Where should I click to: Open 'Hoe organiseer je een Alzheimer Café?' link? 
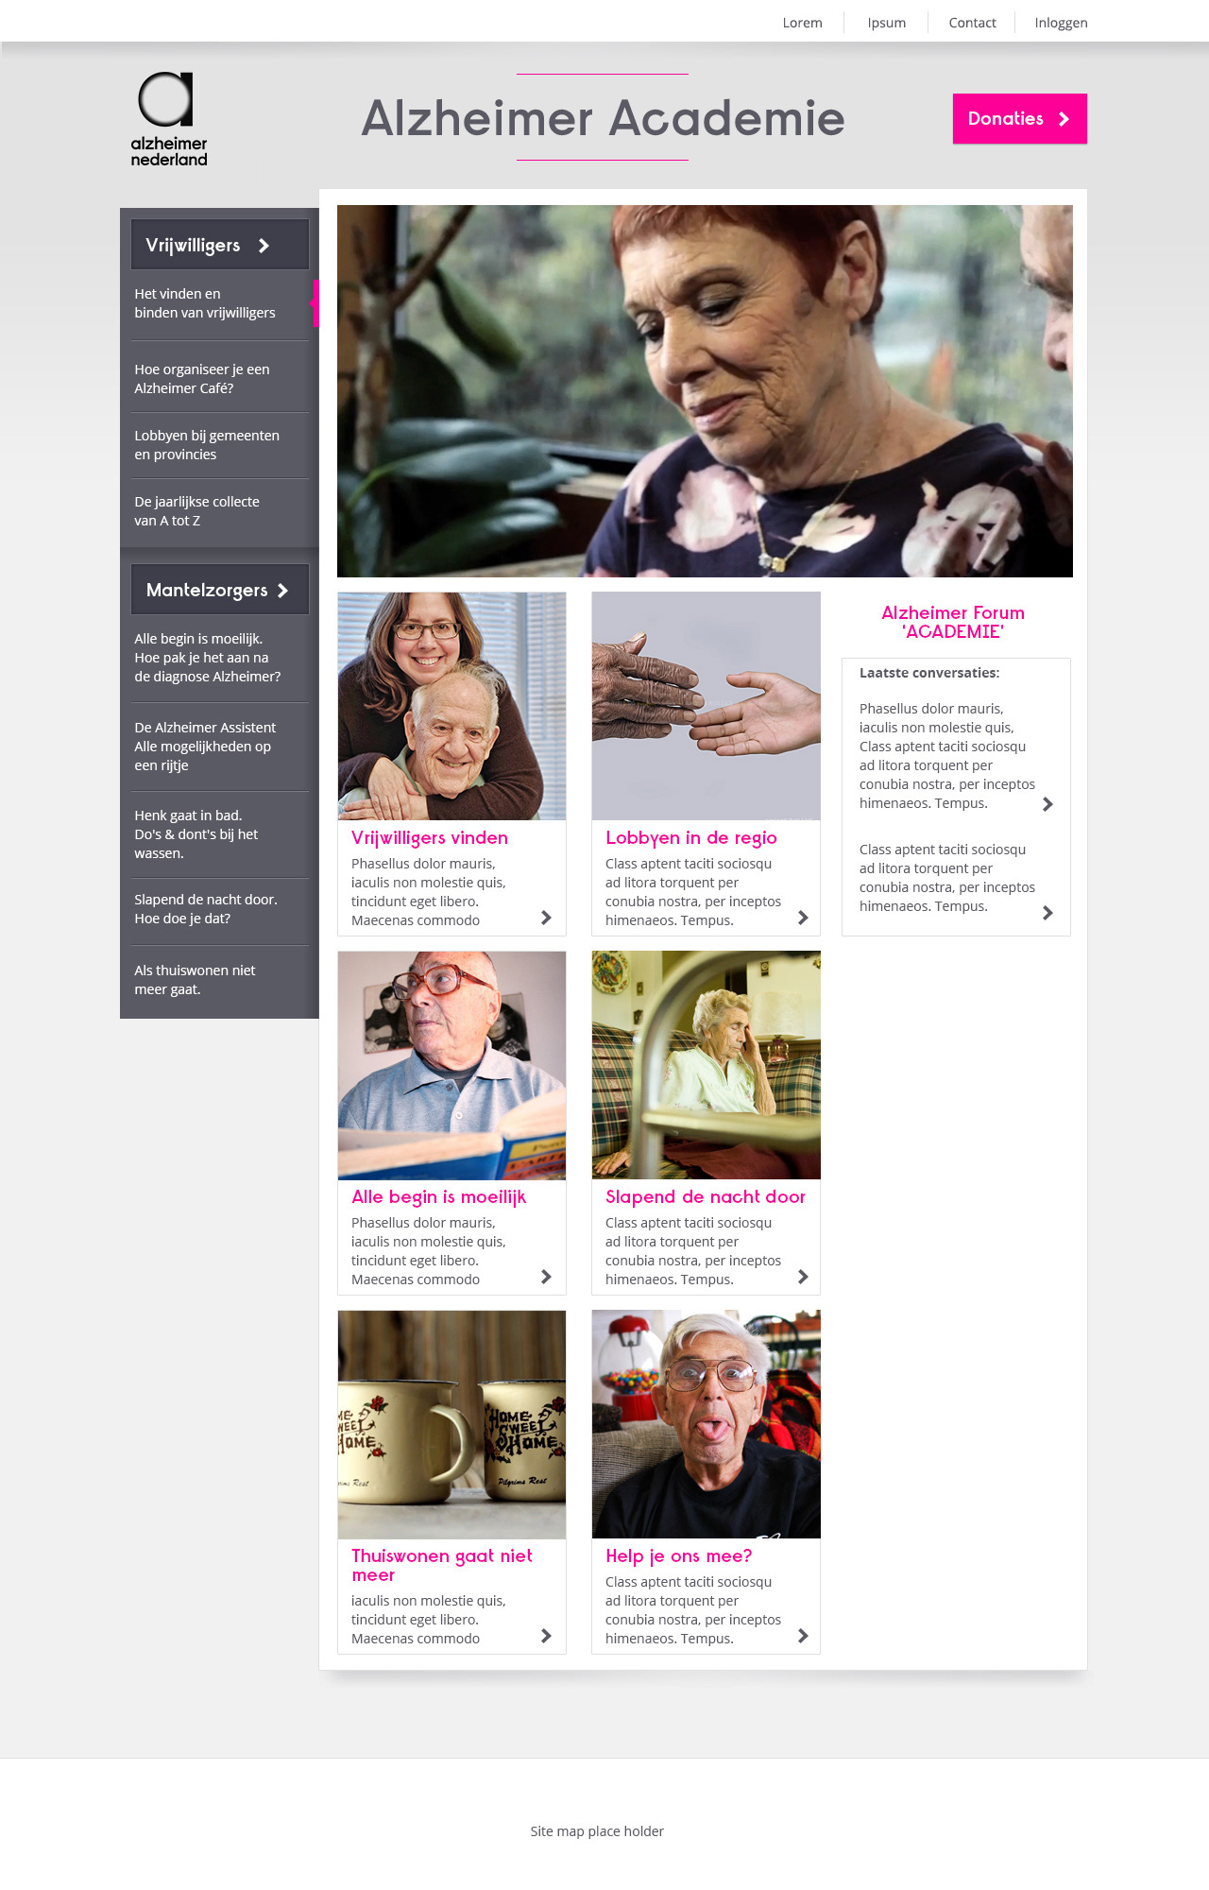point(202,379)
